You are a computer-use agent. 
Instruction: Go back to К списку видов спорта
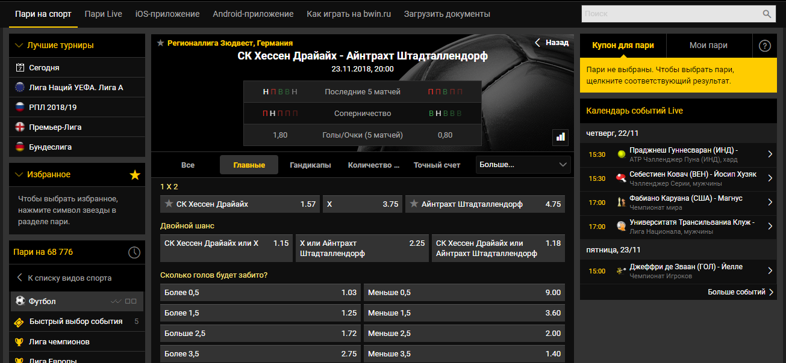click(x=64, y=278)
